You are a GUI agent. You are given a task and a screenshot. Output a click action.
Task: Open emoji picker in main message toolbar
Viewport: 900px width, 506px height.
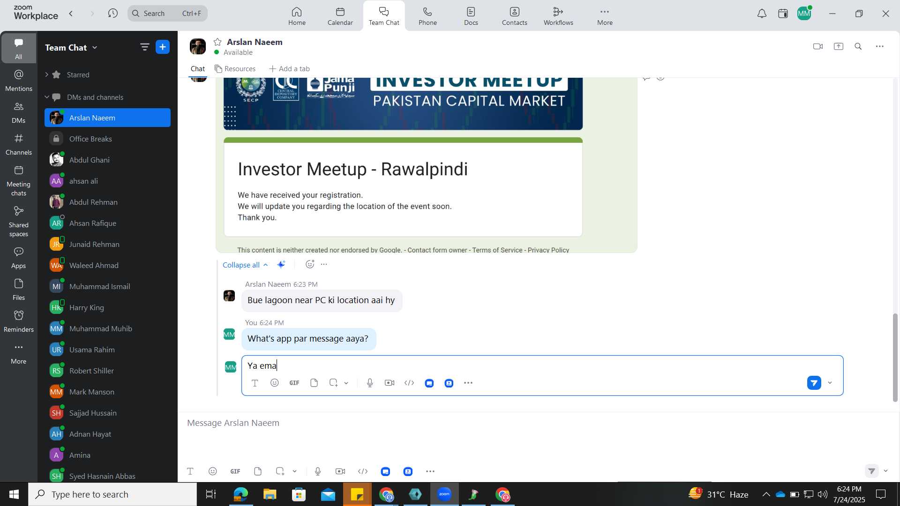[213, 471]
